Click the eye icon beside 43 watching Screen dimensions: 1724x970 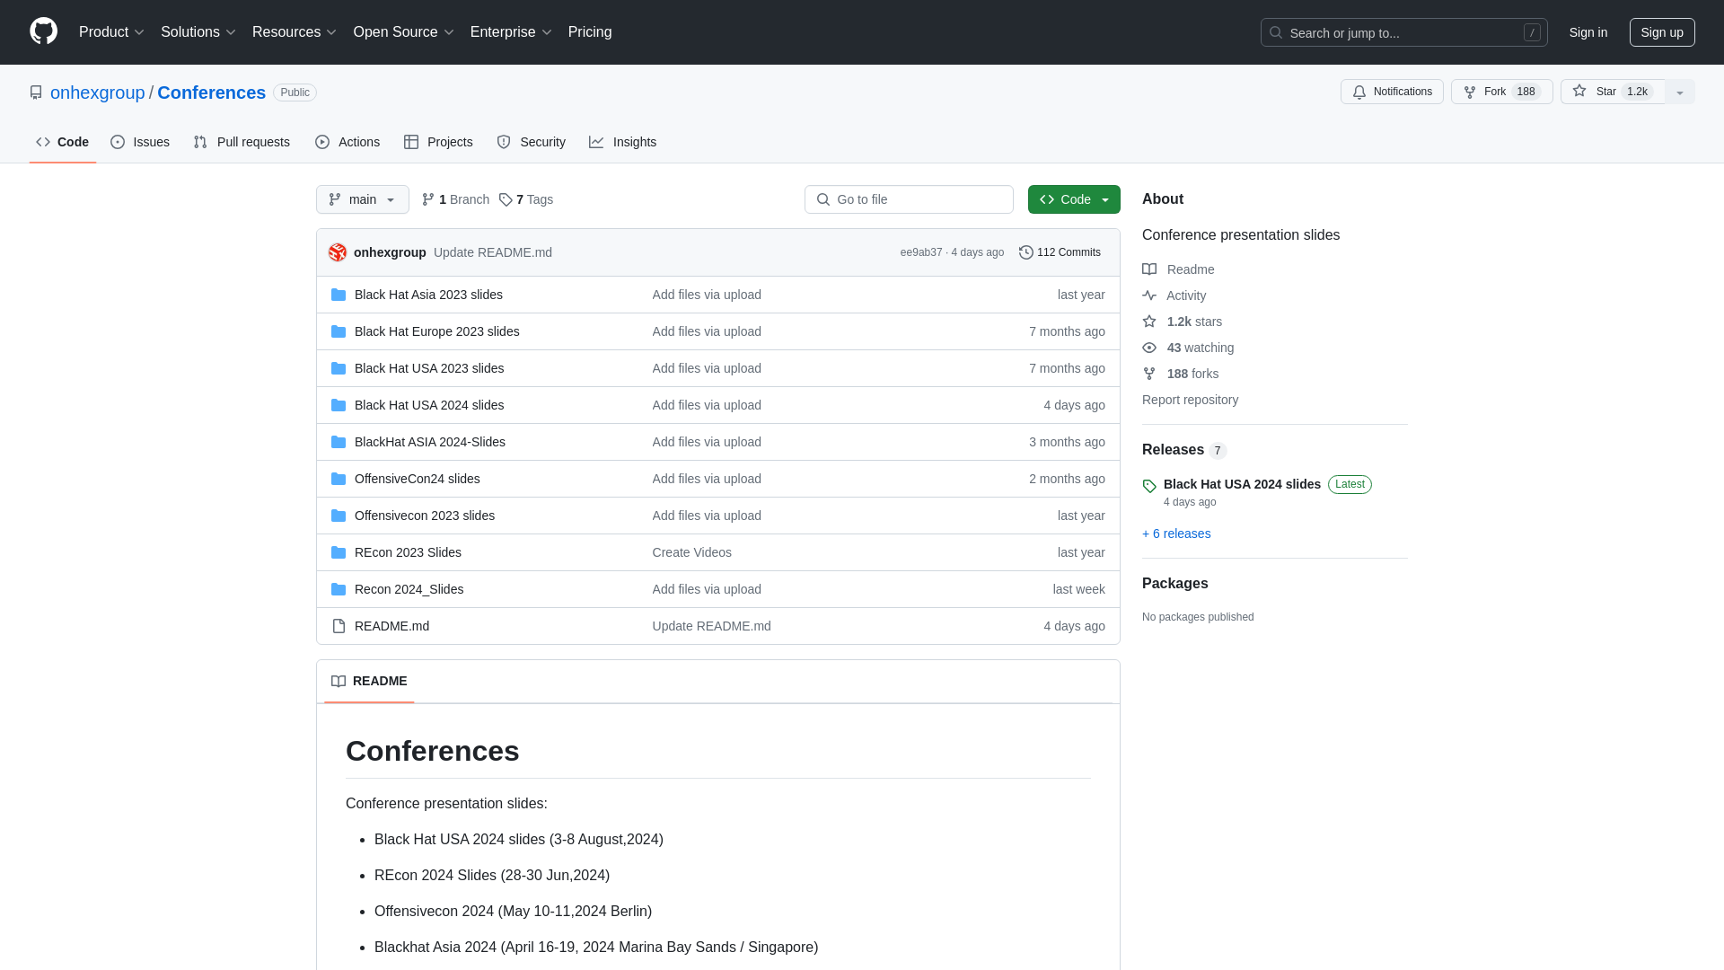click(1149, 348)
